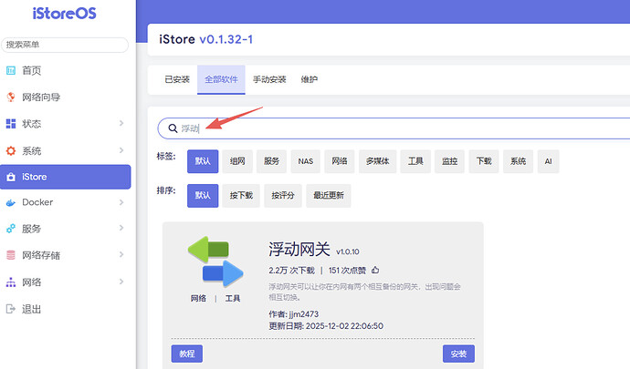Click the version label v1.0.10
This screenshot has height=369, width=630.
tap(348, 251)
